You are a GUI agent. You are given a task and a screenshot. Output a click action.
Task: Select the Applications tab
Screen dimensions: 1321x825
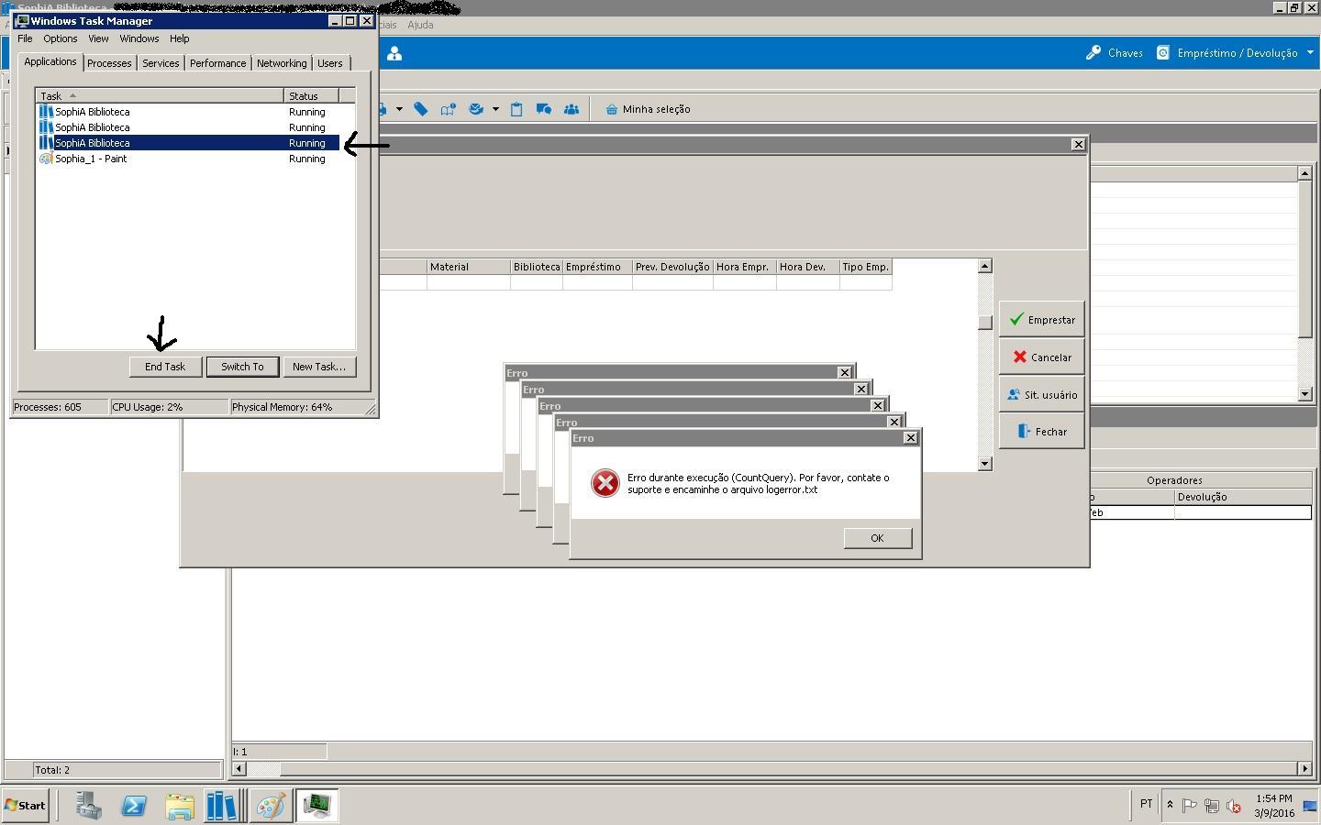[50, 61]
